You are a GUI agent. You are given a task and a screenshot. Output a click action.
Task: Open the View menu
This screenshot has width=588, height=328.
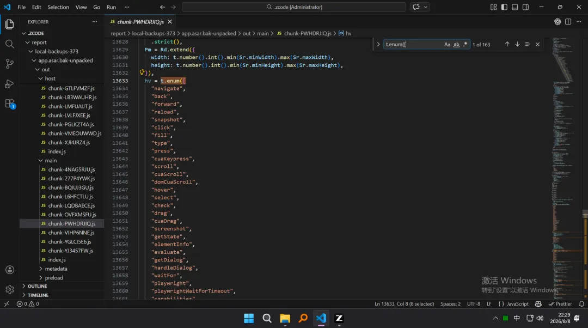point(81,7)
